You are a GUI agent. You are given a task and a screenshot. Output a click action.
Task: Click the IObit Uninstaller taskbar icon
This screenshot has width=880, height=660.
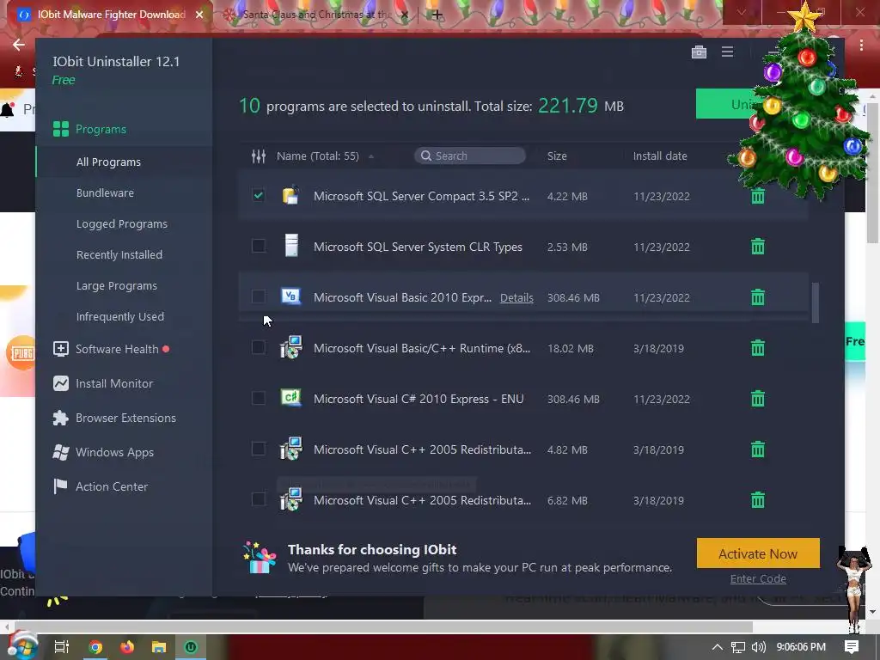191,647
